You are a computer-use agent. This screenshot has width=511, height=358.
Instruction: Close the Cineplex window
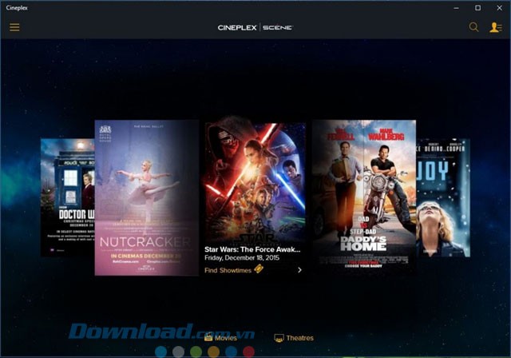(x=499, y=8)
